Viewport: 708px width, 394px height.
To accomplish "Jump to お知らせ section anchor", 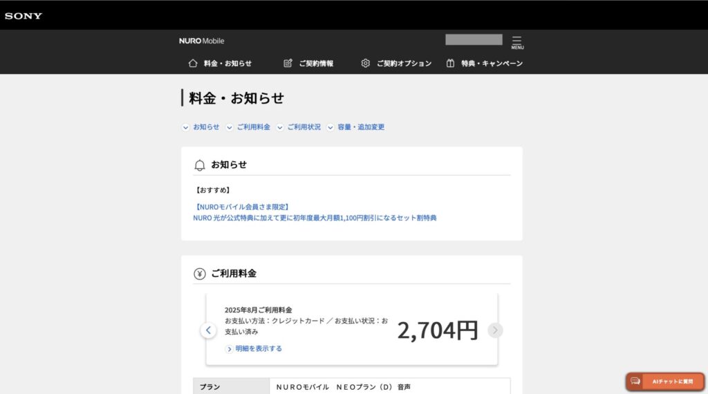I will pos(205,127).
